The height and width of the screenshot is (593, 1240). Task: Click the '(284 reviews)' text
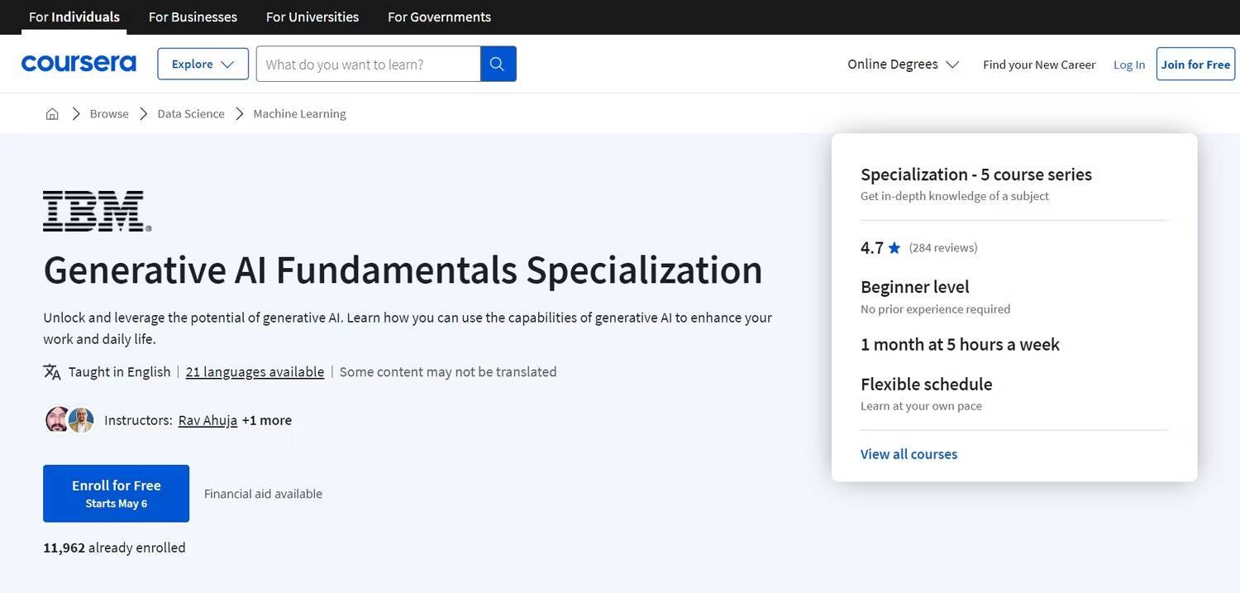943,248
